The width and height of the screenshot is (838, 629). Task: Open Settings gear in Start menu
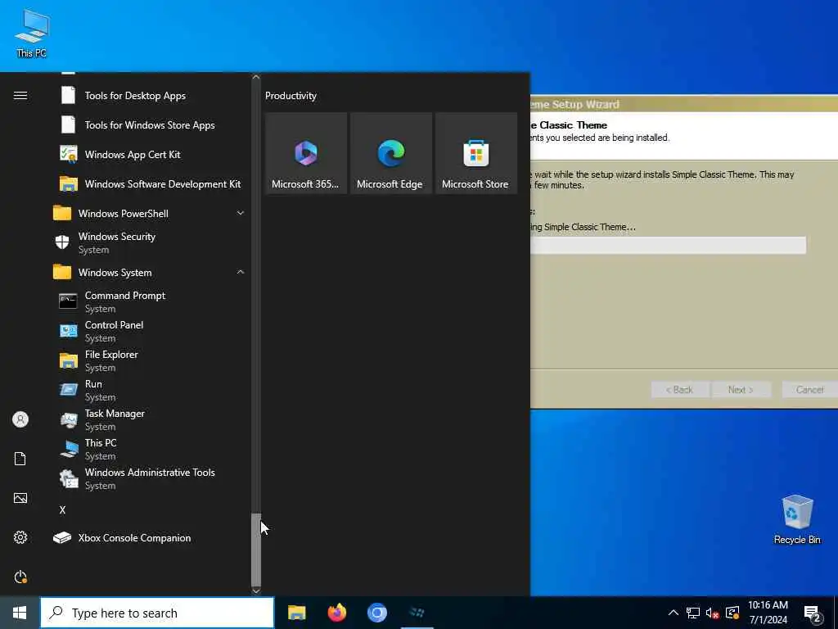[20, 537]
